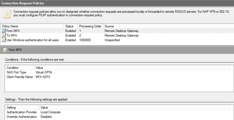Click the Condition column header
Image resolution: width=234 pixels, height=120 pixels.
(x=20, y=68)
